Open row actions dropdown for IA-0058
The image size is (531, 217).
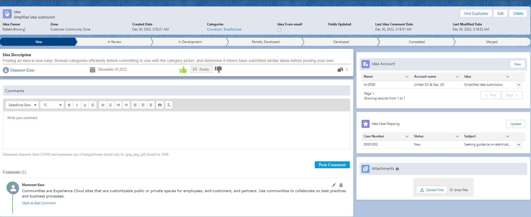519,85
